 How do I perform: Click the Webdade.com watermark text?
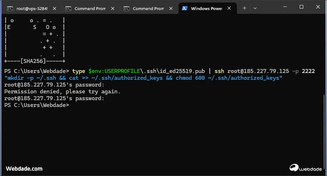(24, 168)
